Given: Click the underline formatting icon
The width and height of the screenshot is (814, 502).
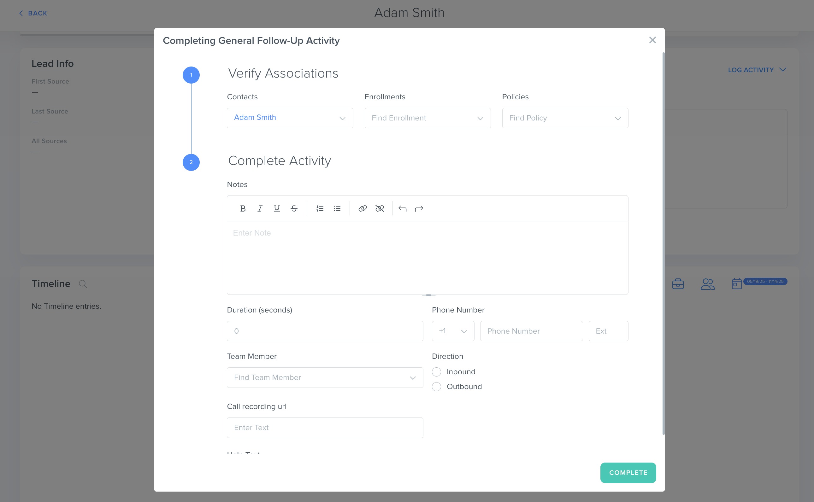Looking at the screenshot, I should point(277,208).
